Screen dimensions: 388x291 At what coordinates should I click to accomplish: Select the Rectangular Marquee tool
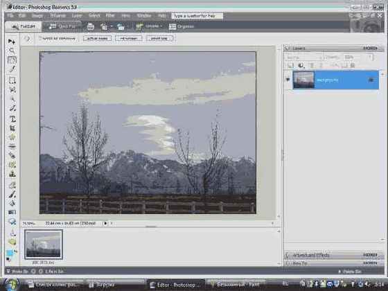point(12,80)
